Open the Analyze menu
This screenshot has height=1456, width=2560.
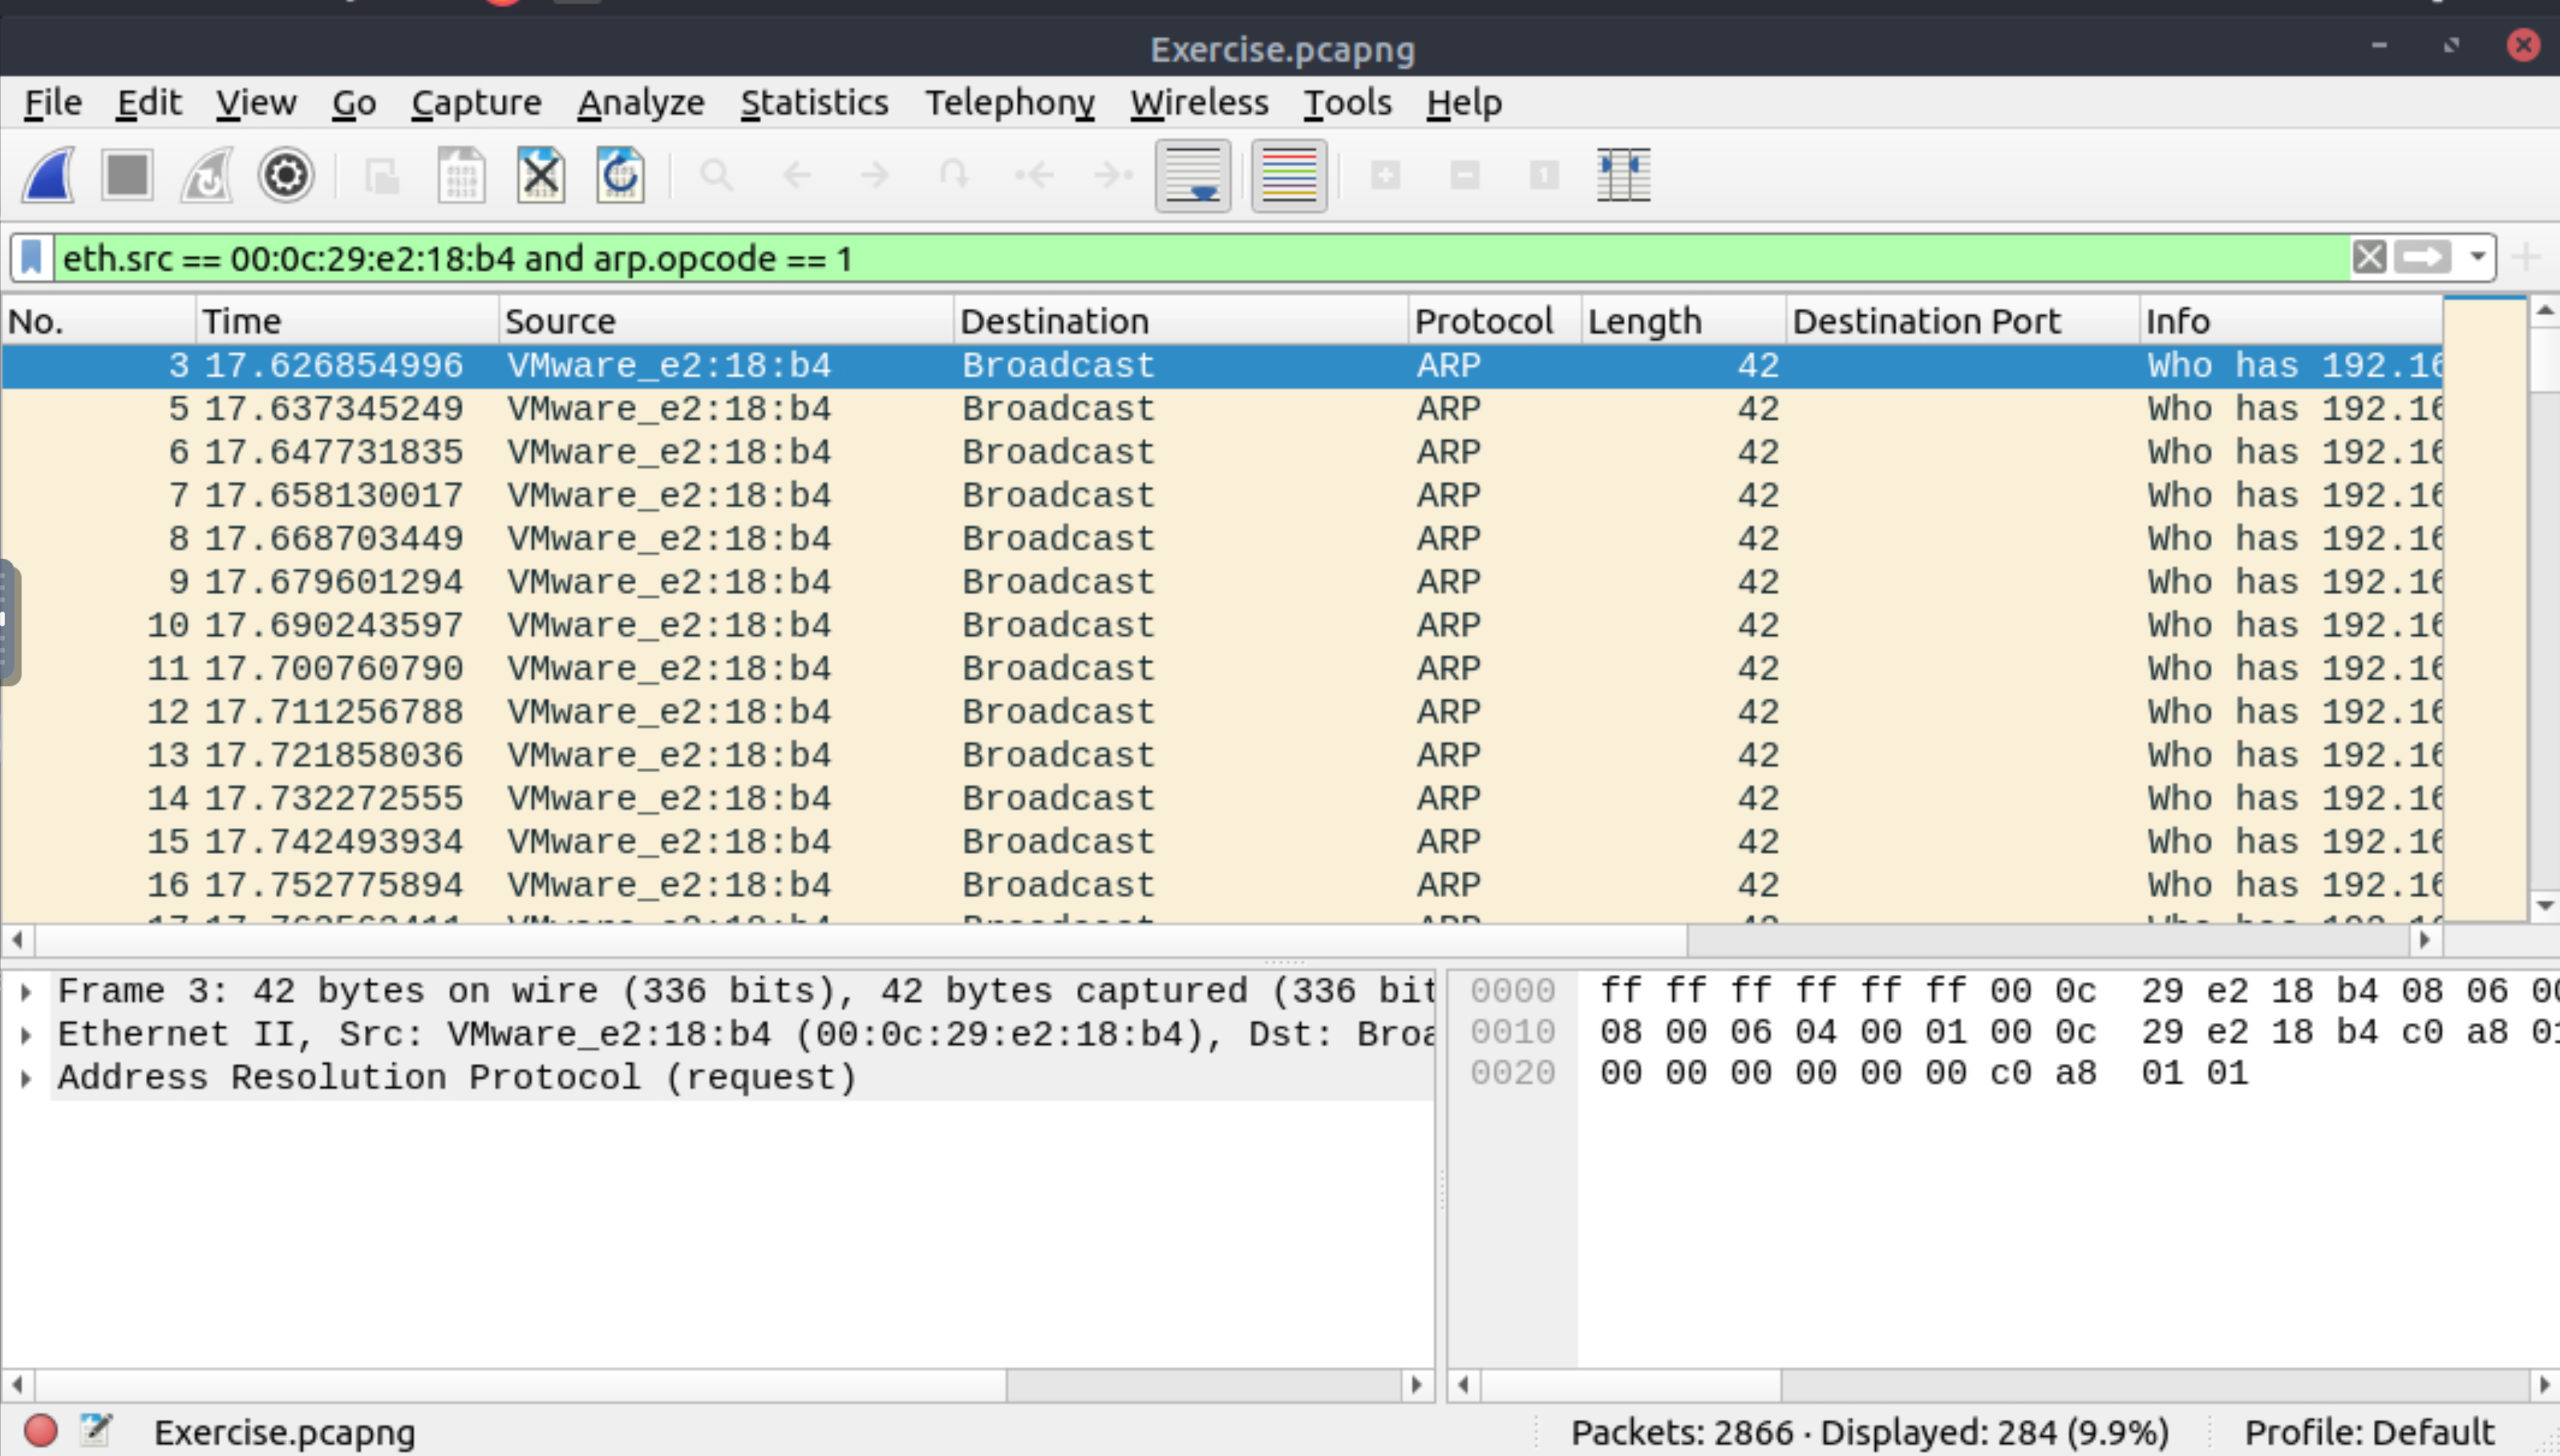641,103
